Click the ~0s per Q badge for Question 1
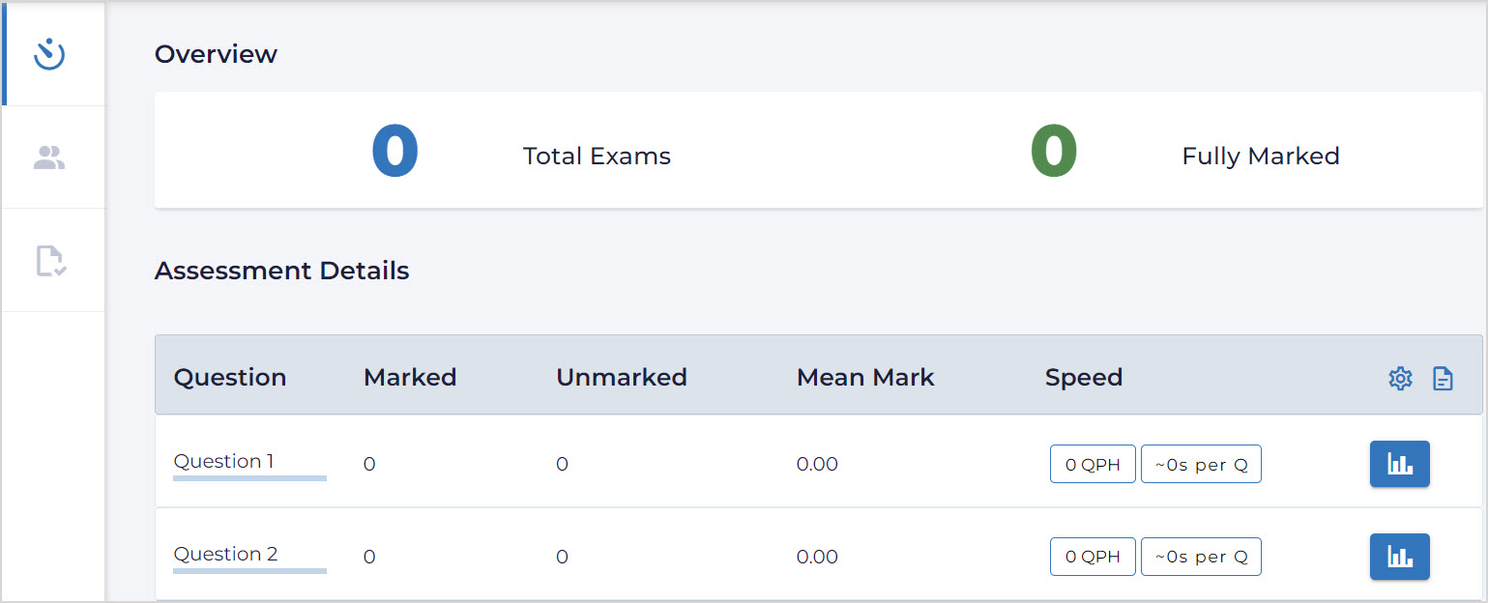Screen dimensions: 1488x603 (x=1201, y=465)
